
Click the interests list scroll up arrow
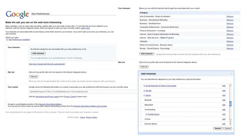(x=230, y=121)
